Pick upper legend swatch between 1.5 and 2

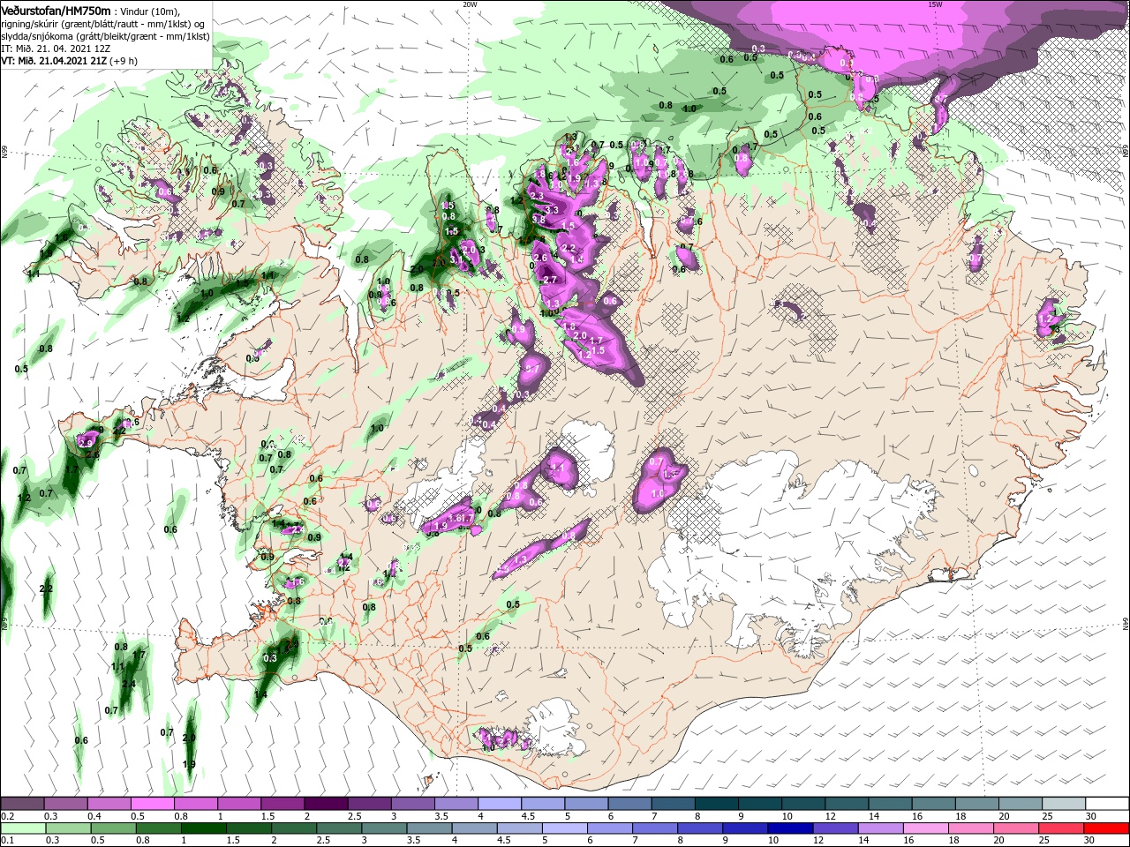point(282,803)
